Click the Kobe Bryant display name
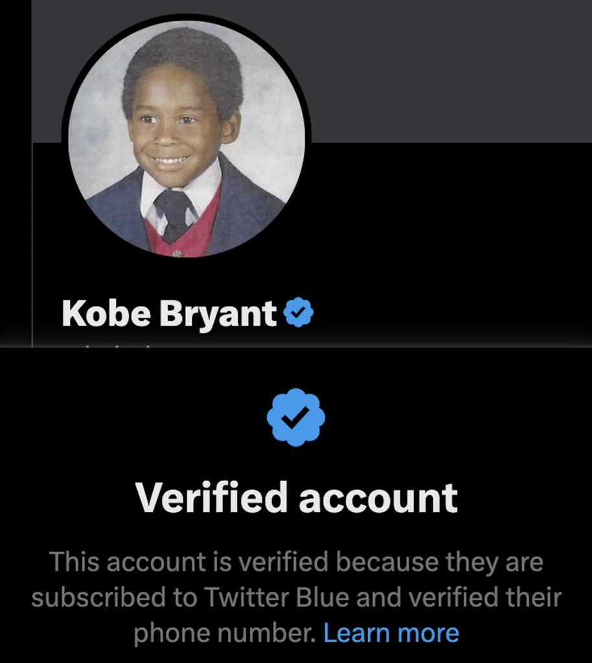 [169, 314]
